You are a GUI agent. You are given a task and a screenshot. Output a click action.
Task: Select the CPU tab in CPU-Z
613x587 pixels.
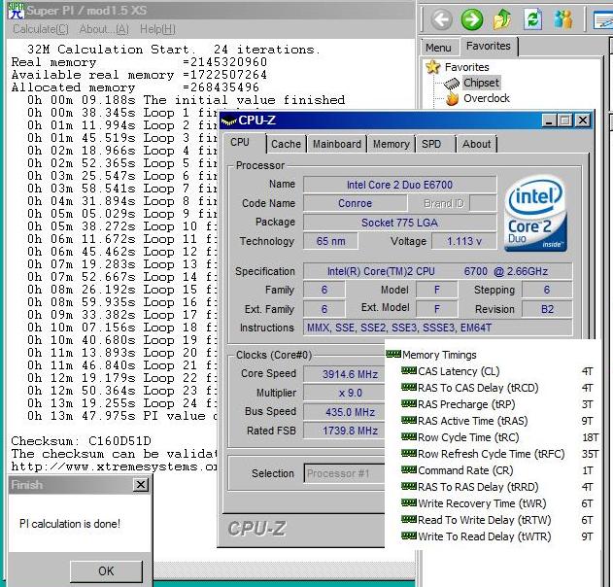244,142
